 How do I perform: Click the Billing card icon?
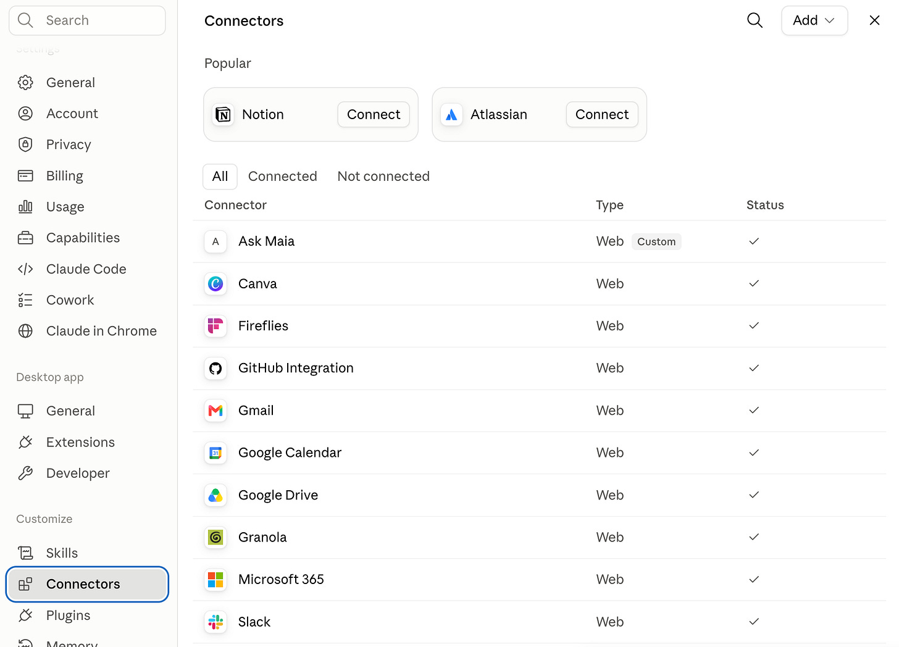25,176
